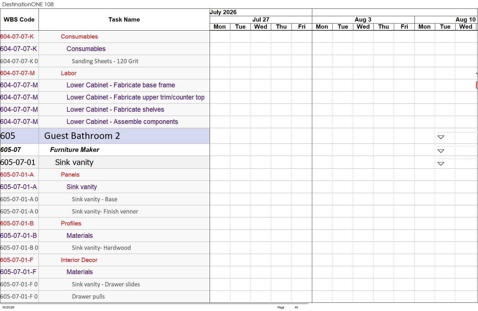Select 'Lower Cabinet - Fabricate shelves' task
The width and height of the screenshot is (478, 311).
pyautogui.click(x=115, y=109)
